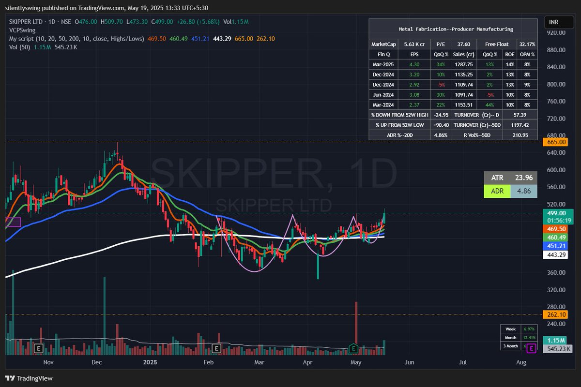Image resolution: width=581 pixels, height=387 pixels.
Task: Click the Apr label on time axis
Action: pos(307,362)
